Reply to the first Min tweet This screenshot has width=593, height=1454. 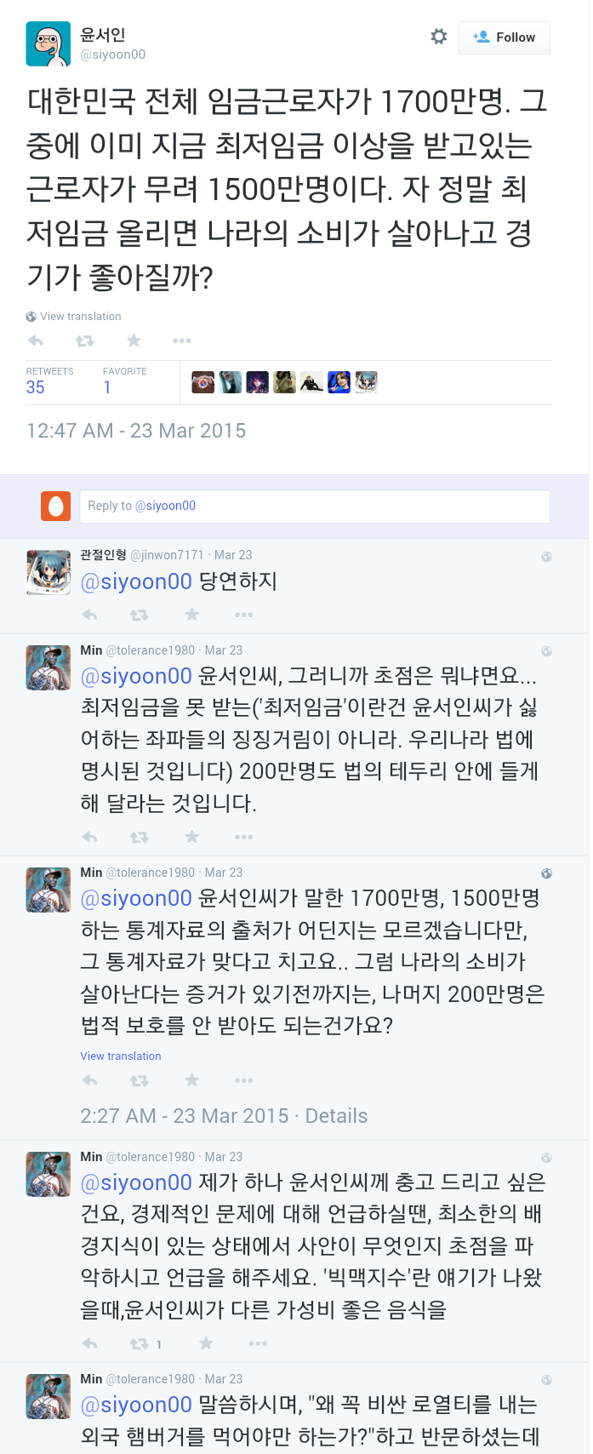click(x=89, y=837)
